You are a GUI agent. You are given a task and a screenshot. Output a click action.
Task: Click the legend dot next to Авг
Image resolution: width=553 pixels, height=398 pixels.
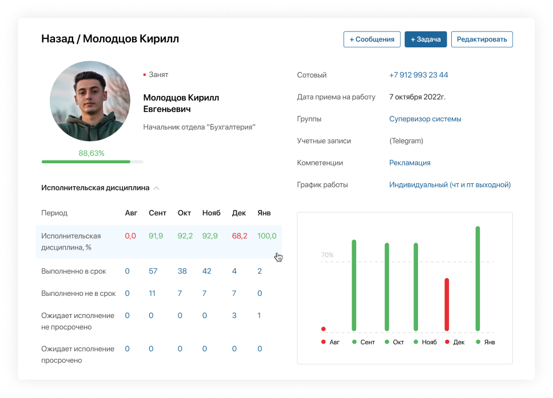[324, 342]
